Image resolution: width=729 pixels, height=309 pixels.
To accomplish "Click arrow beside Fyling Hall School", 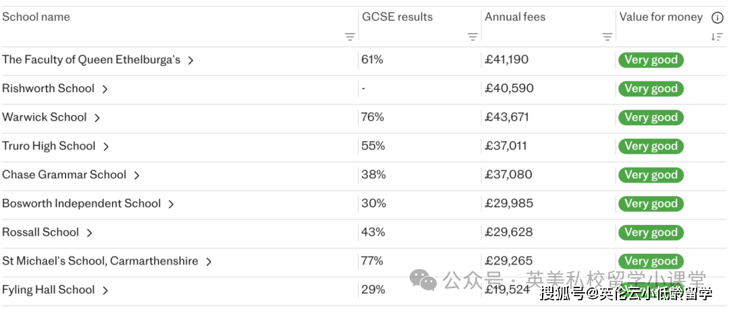I will tap(105, 291).
